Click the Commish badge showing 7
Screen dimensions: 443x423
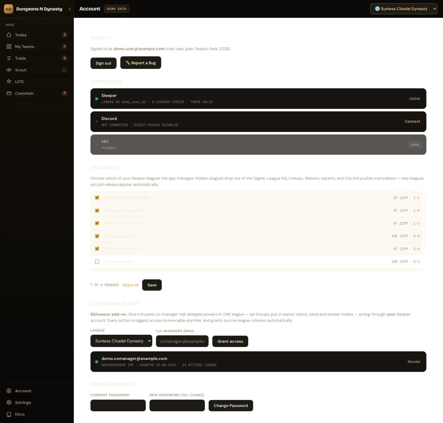coord(65,93)
